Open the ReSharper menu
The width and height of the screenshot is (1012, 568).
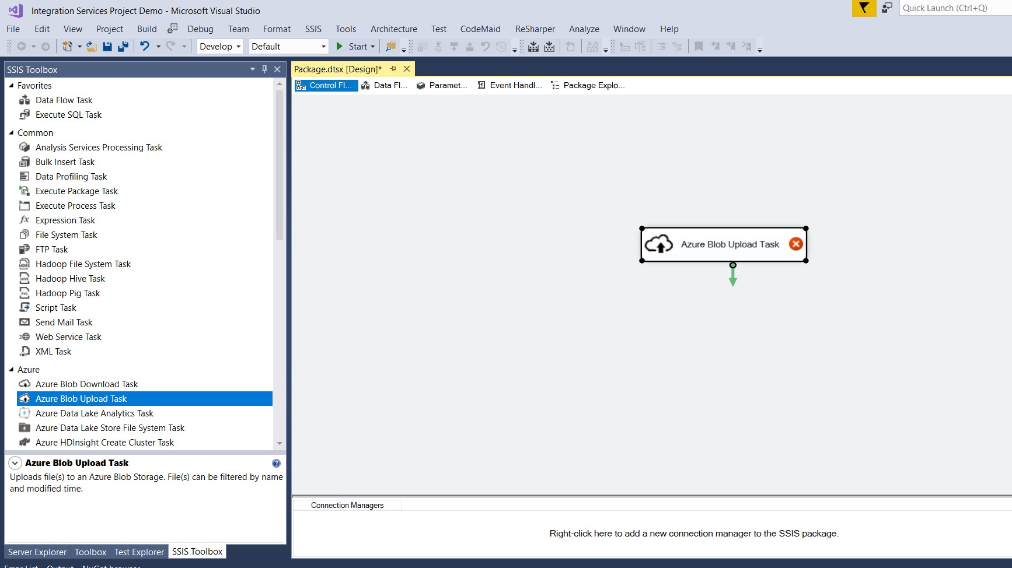pyautogui.click(x=535, y=29)
